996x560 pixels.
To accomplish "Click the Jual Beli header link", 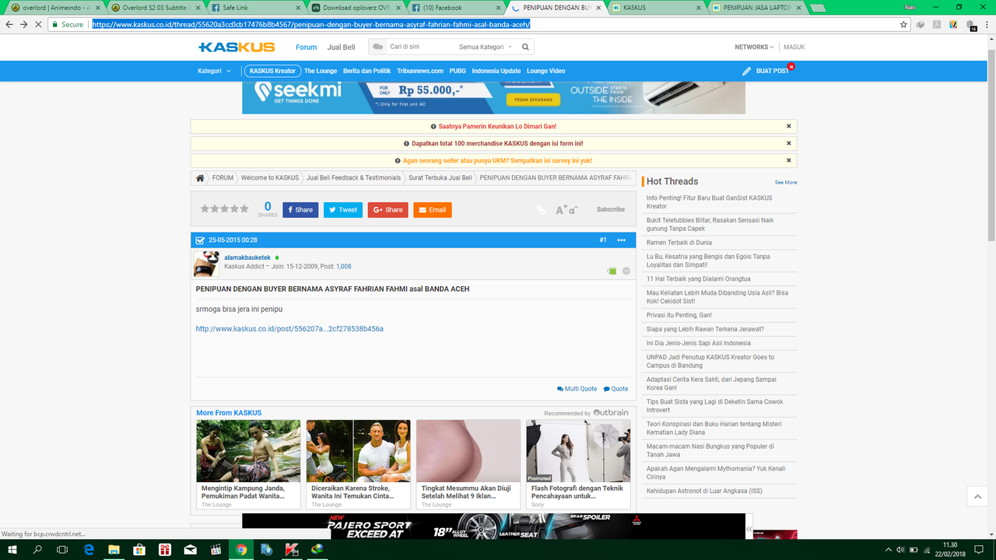I will point(341,47).
